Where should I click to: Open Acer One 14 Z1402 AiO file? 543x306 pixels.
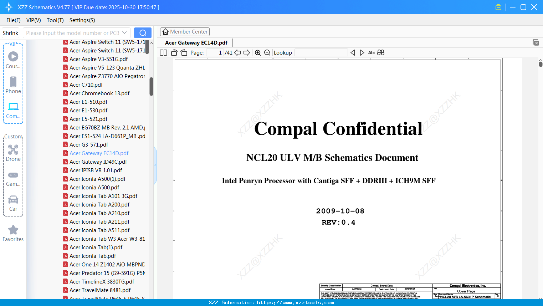[104, 265]
